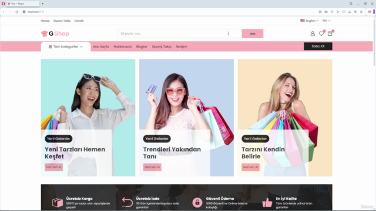Viewport: 376px width, 211px height.
Task: Go back with the browser back arrow
Action: tap(4, 12)
